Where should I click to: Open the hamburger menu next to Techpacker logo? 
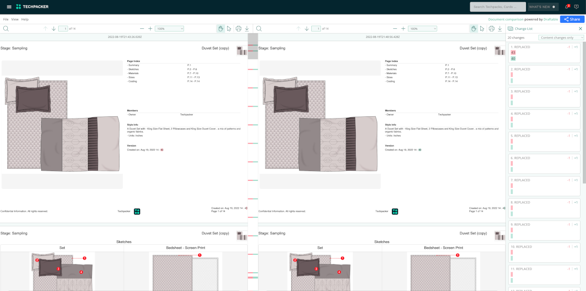coord(9,7)
